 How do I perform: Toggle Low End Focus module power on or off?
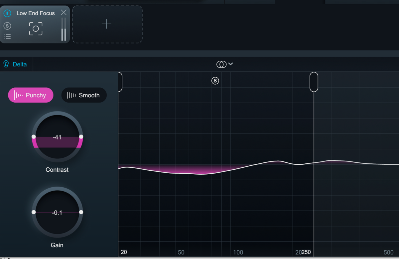click(x=7, y=13)
